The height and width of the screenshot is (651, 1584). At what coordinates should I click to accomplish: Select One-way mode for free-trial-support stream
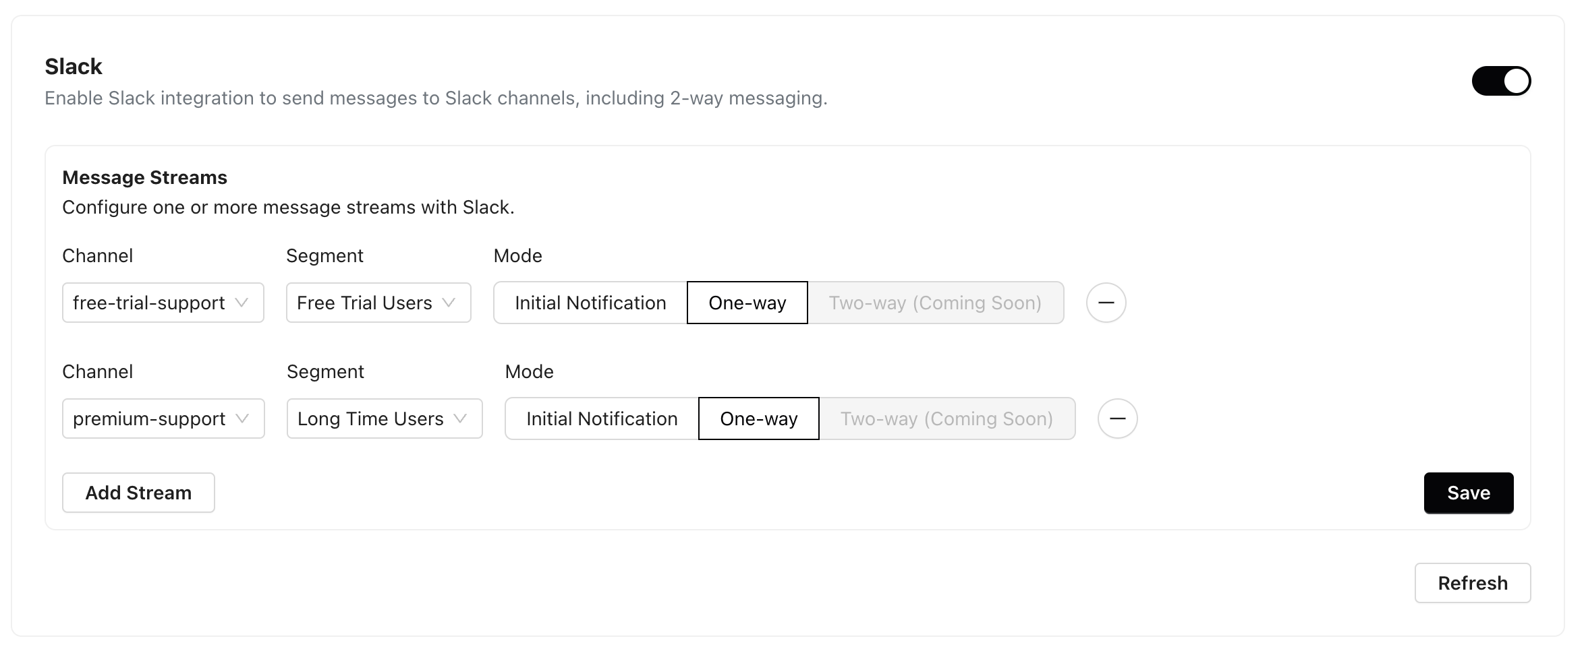pos(747,303)
